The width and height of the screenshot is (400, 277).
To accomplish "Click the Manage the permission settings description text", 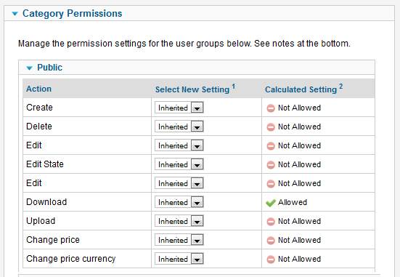I will (x=184, y=44).
